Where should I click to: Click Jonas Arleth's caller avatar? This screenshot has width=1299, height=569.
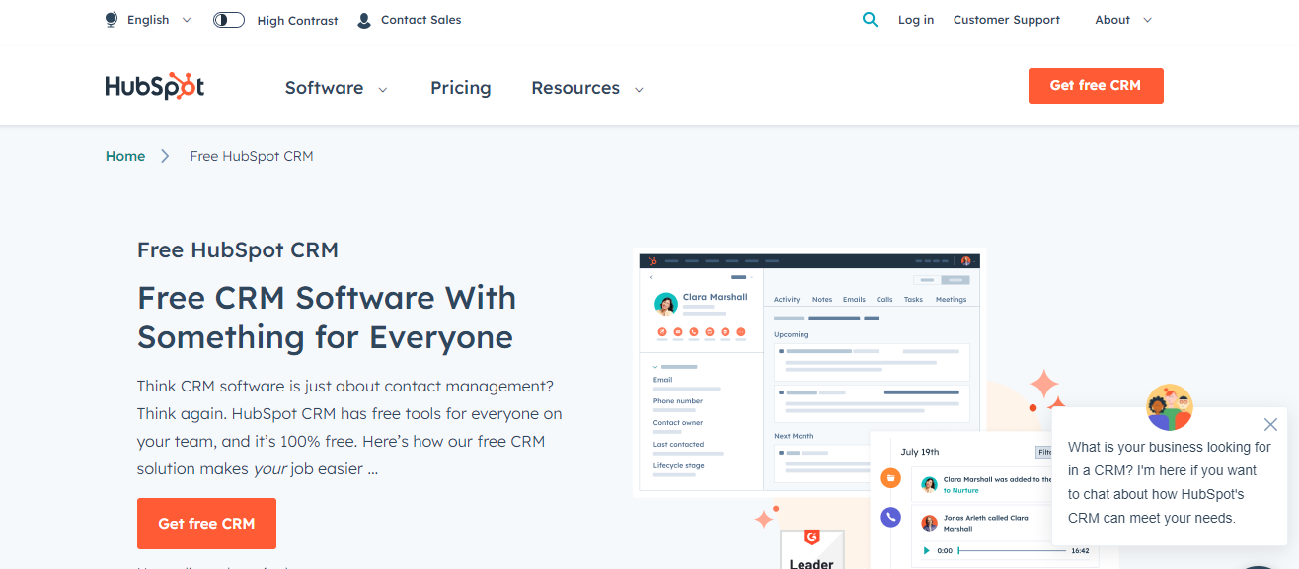point(930,523)
